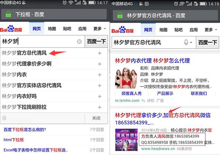Select 地图 tab in right screen
This screenshot has height=155, width=220.
pyautogui.click(x=163, y=30)
